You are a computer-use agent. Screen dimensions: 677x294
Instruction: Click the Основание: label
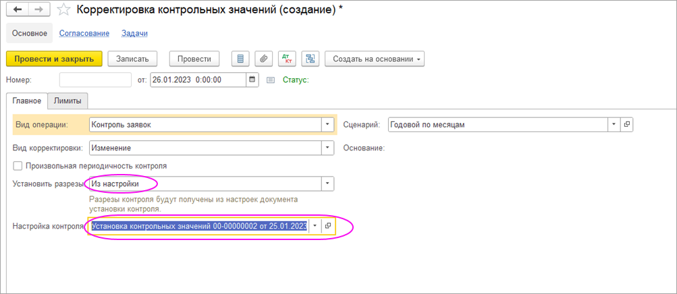coord(364,148)
